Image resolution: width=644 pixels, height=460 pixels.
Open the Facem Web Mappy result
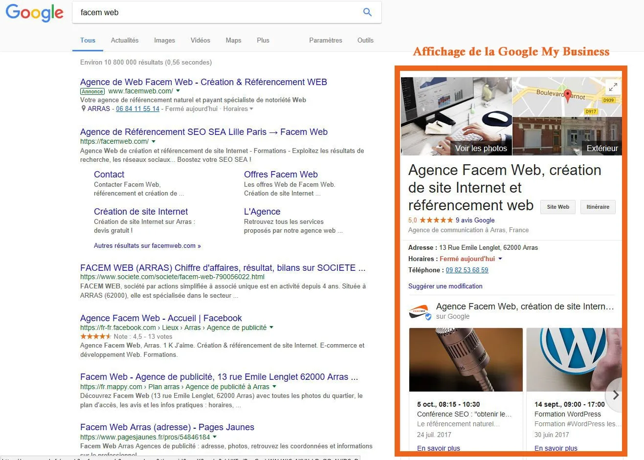coord(219,376)
